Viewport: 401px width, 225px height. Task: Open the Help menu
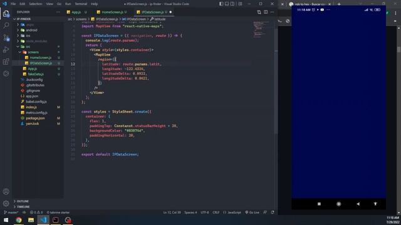coord(94,4)
